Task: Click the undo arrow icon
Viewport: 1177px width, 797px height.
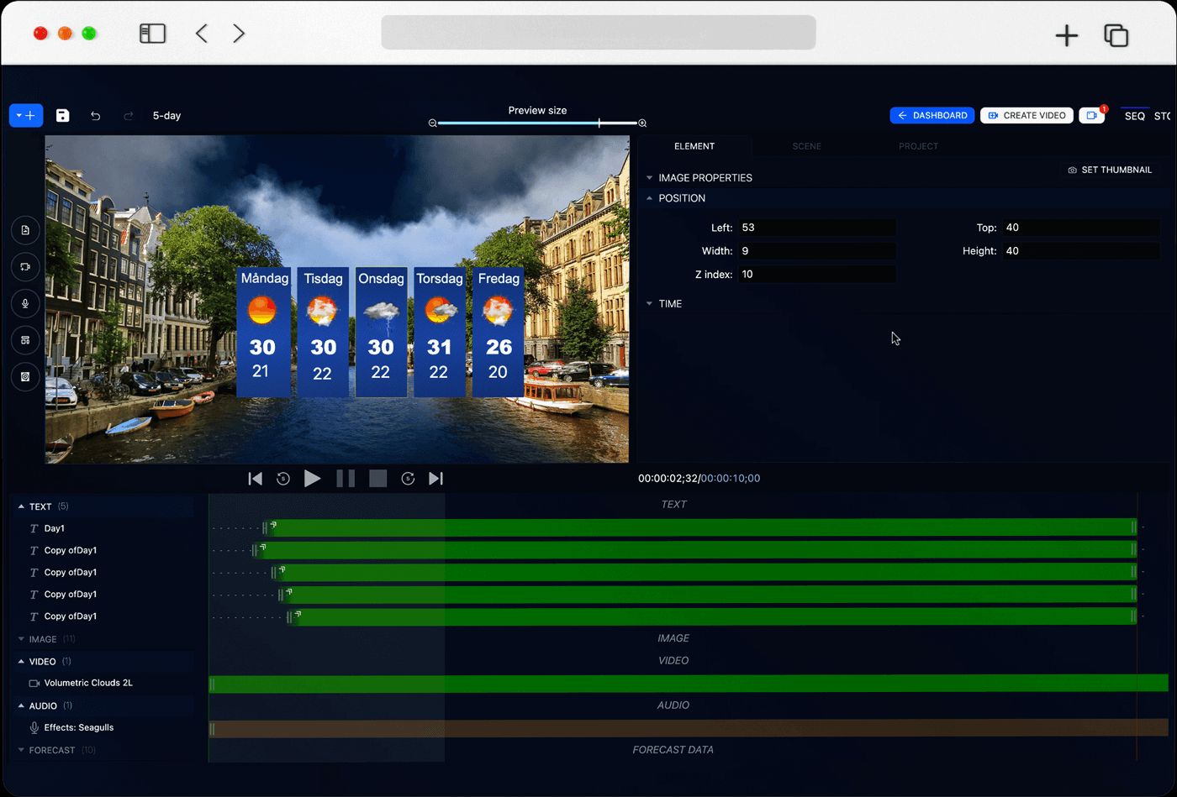Action: coord(96,116)
